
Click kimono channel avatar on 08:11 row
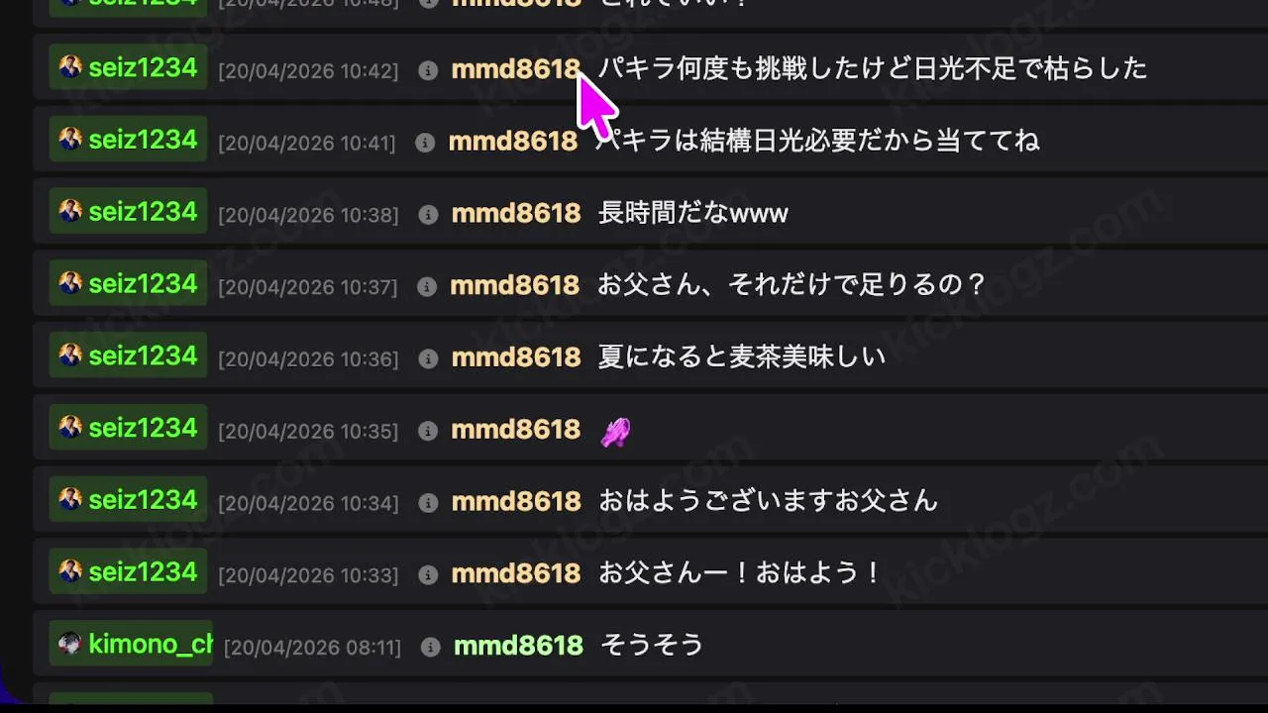tap(70, 644)
